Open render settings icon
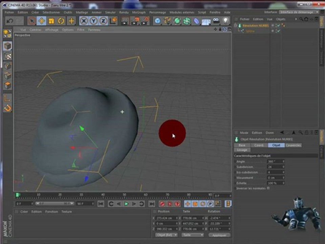 point(145,21)
